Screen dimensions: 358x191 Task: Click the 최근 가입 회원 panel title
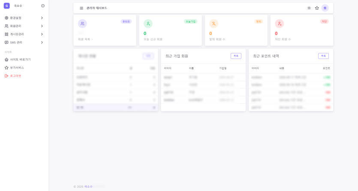tap(177, 56)
